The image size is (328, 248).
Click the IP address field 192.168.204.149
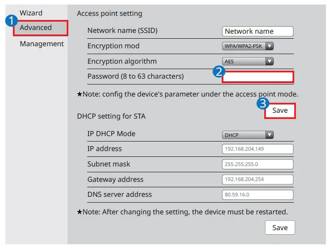pyautogui.click(x=258, y=149)
